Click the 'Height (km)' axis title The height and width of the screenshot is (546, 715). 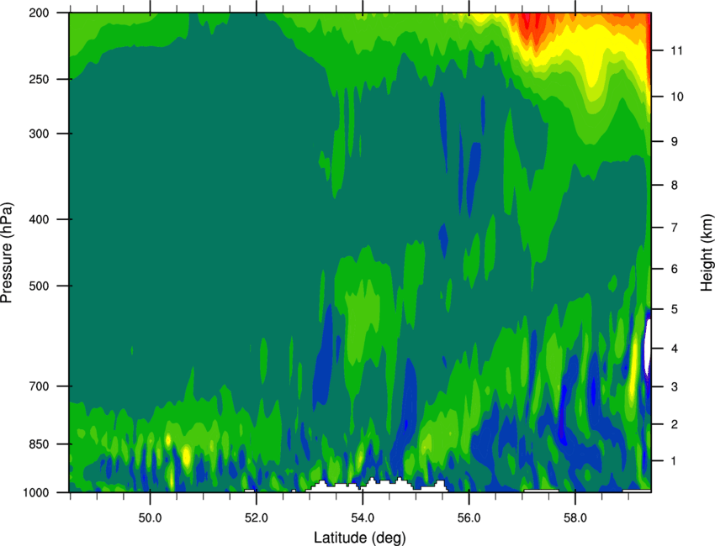coord(707,253)
